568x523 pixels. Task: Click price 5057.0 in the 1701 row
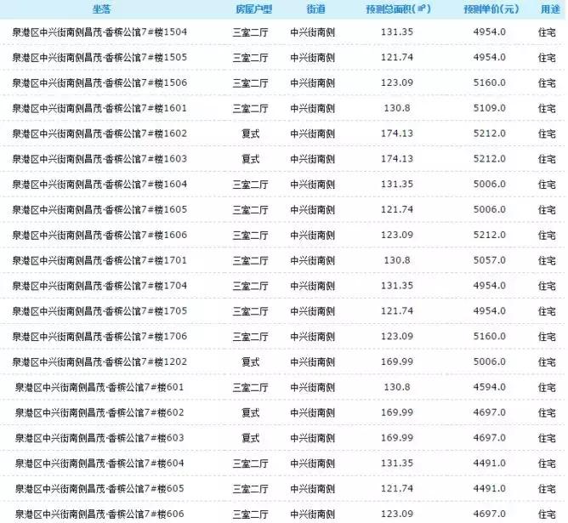pos(490,260)
